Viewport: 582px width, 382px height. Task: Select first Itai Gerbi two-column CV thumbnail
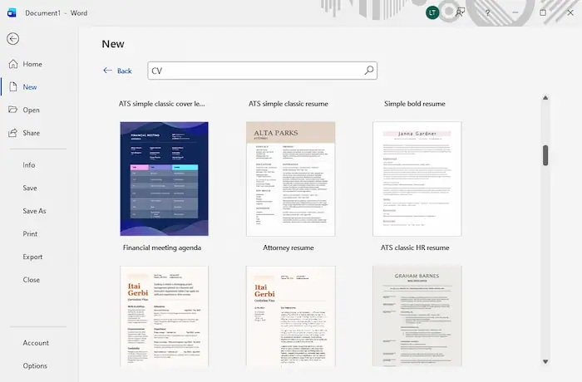(x=164, y=316)
